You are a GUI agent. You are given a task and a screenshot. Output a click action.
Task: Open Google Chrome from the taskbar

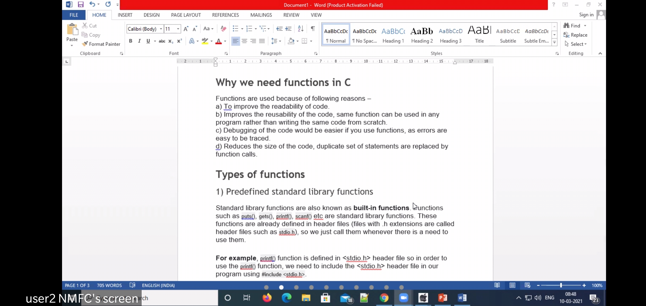pyautogui.click(x=384, y=298)
